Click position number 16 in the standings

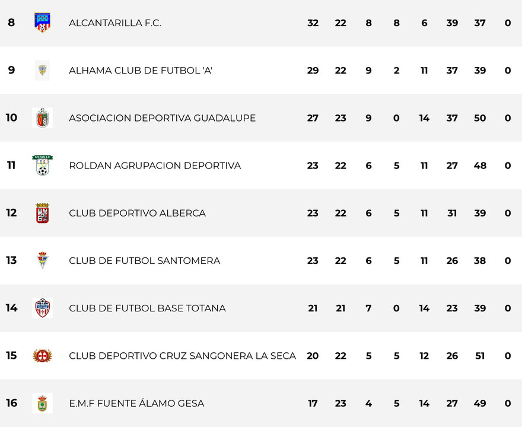point(11,403)
